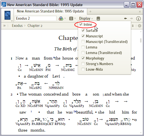144x136 pixels.
Task: Go back with the left arrow
Action: tap(125, 19)
